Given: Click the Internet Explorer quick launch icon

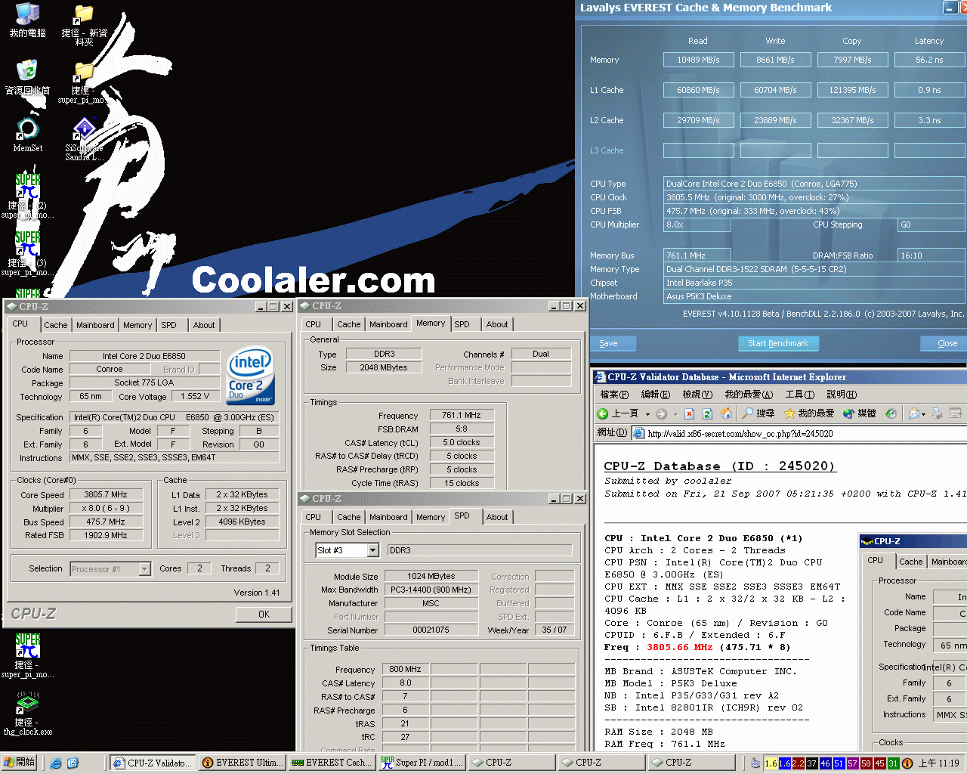Looking at the screenshot, I should [56, 763].
